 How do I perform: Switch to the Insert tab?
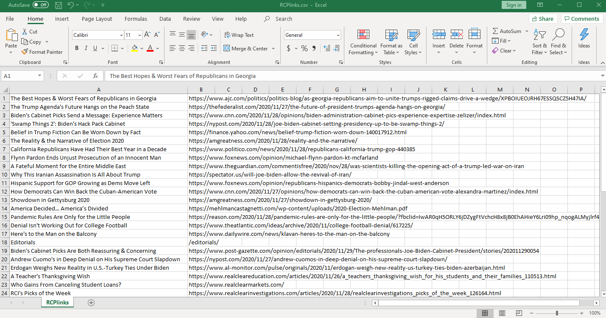[62, 19]
